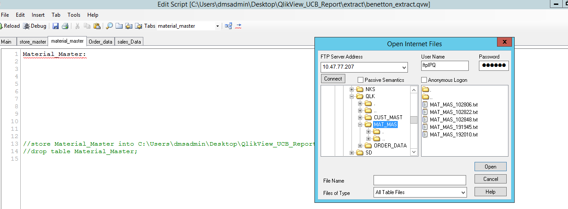
Task: Print the script using printer icon
Action: (65, 26)
